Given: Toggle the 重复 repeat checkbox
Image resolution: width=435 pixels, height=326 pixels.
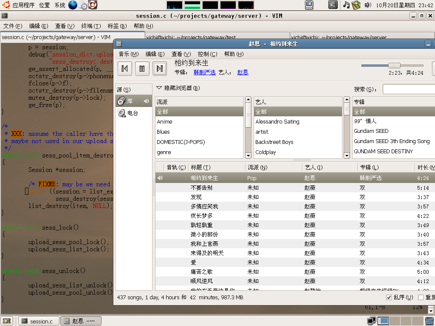Looking at the screenshot, I should (421, 297).
